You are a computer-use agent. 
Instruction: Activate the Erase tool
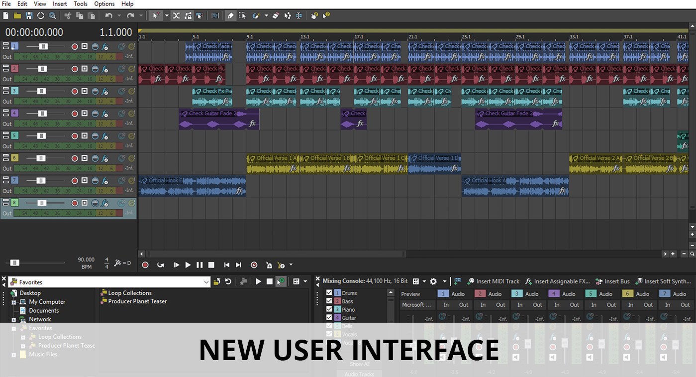click(277, 15)
